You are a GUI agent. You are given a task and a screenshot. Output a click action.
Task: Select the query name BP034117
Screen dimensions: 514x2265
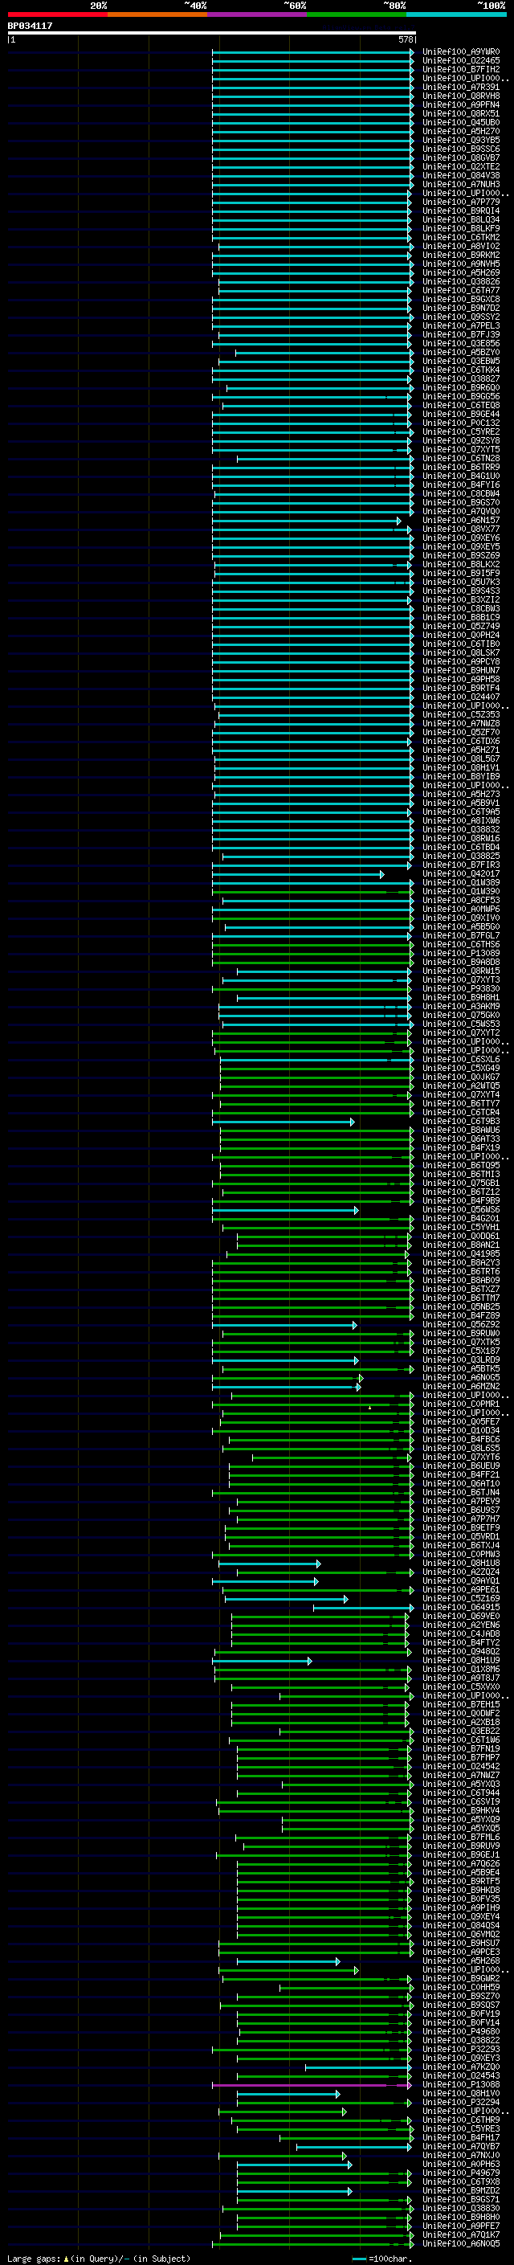coord(30,26)
